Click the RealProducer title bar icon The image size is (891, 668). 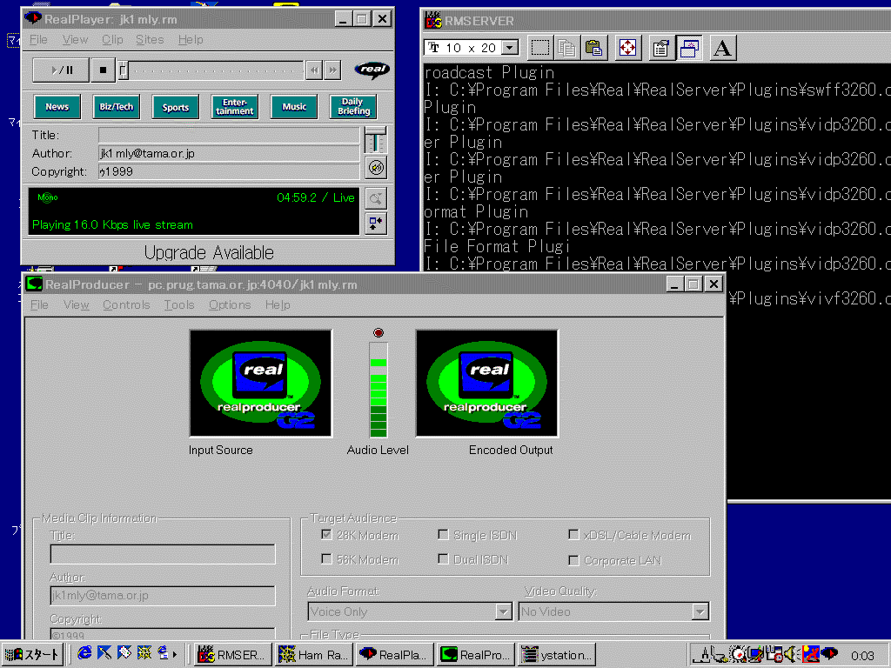[x=34, y=284]
